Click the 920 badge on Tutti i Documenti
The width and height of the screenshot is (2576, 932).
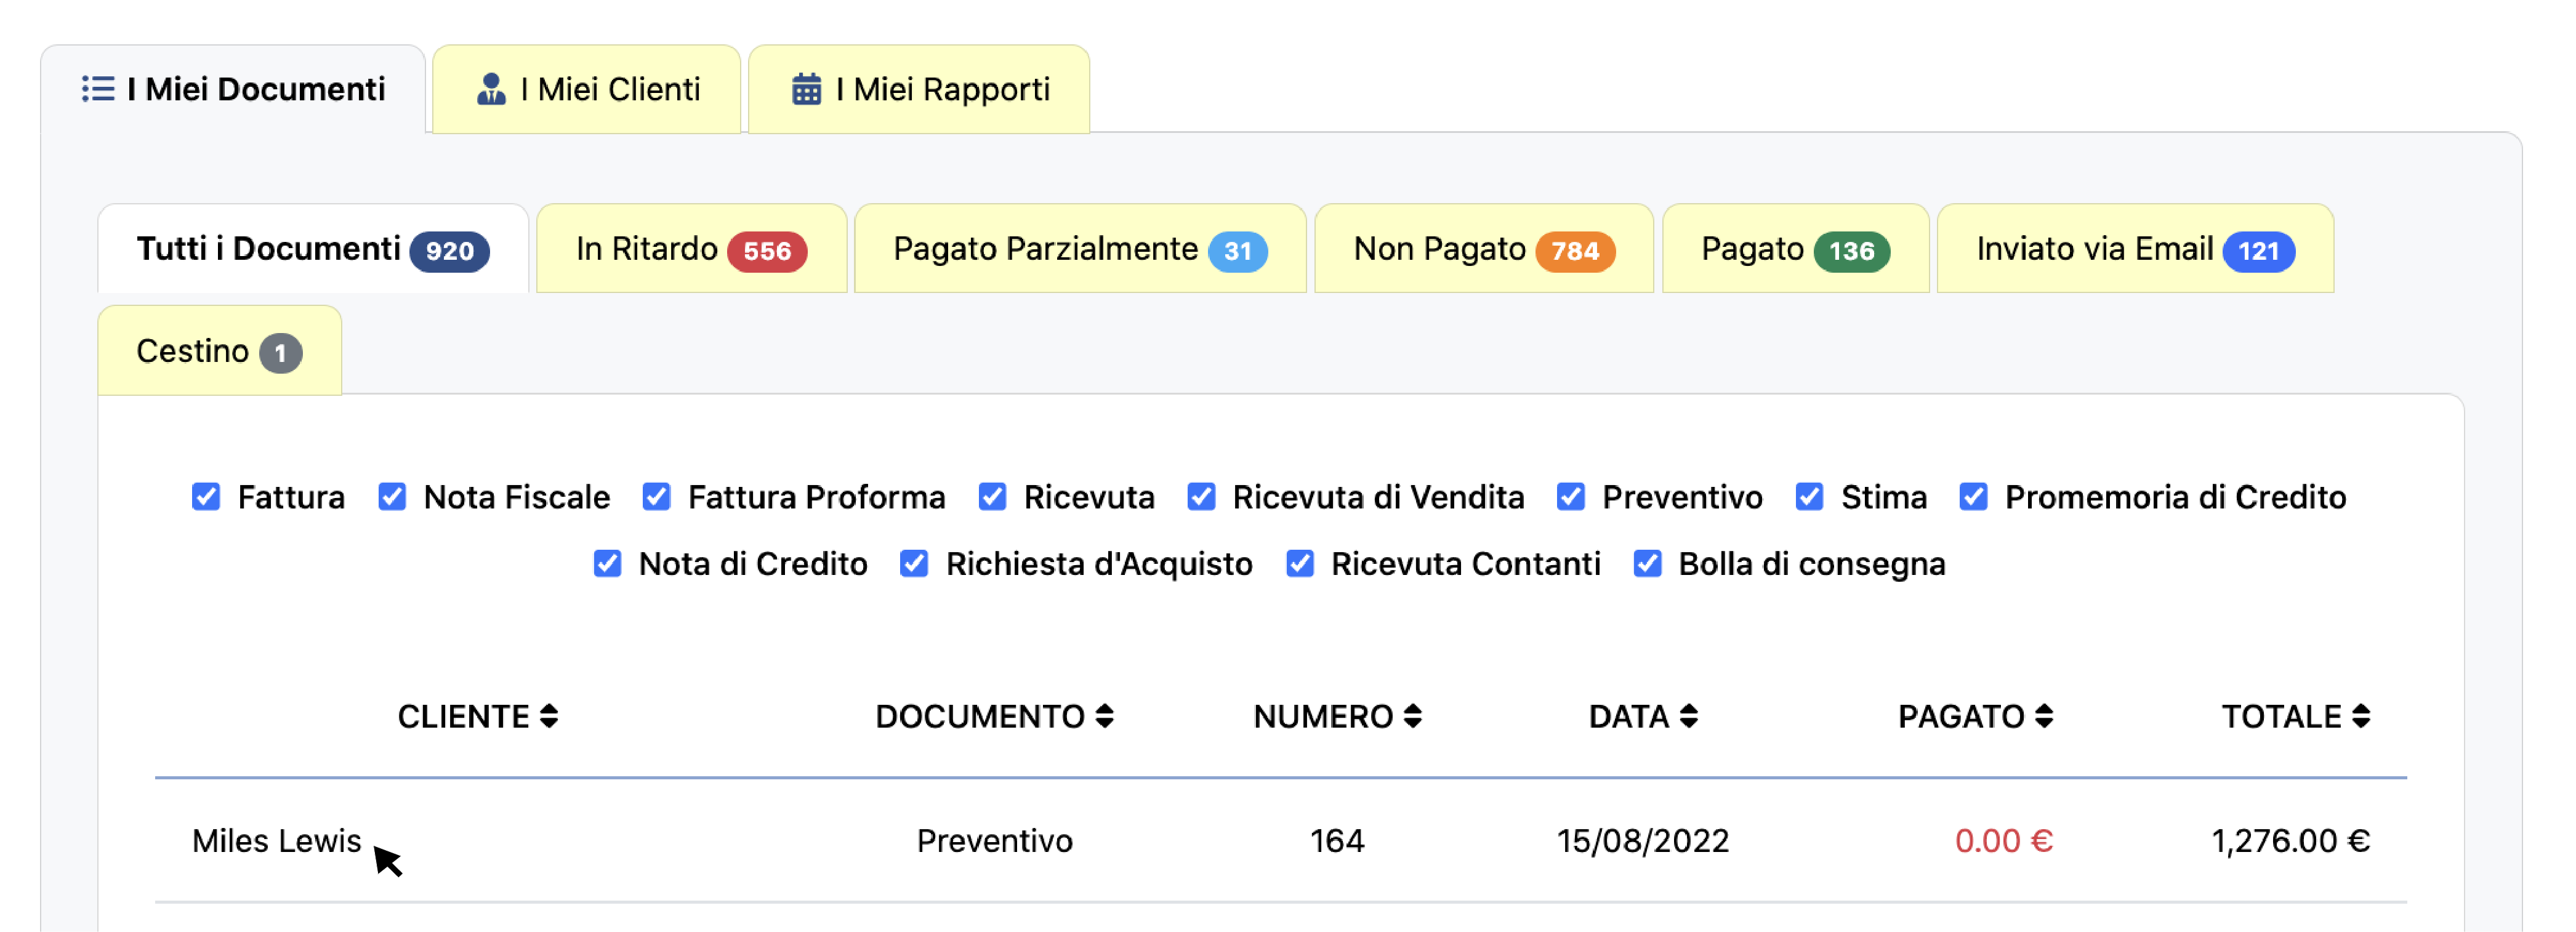450,251
